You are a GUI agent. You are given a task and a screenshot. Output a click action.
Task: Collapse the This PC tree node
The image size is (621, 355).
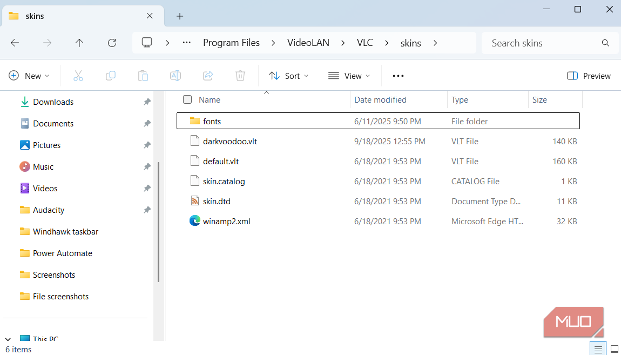coord(8,339)
